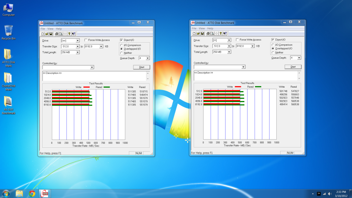
Task: Click Print Preview icon in left ATTO window
Action: [x=60, y=34]
